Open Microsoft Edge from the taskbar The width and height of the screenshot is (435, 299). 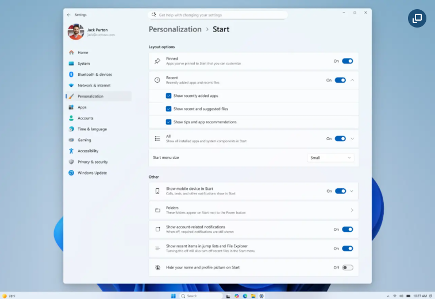pos(245,296)
